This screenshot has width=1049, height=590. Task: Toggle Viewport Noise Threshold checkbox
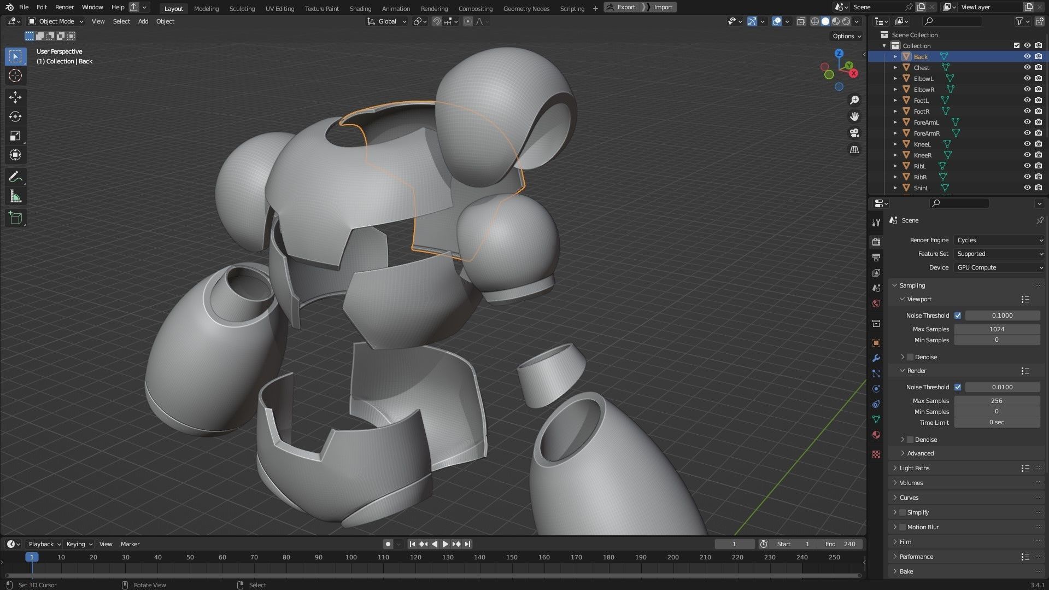(x=958, y=316)
